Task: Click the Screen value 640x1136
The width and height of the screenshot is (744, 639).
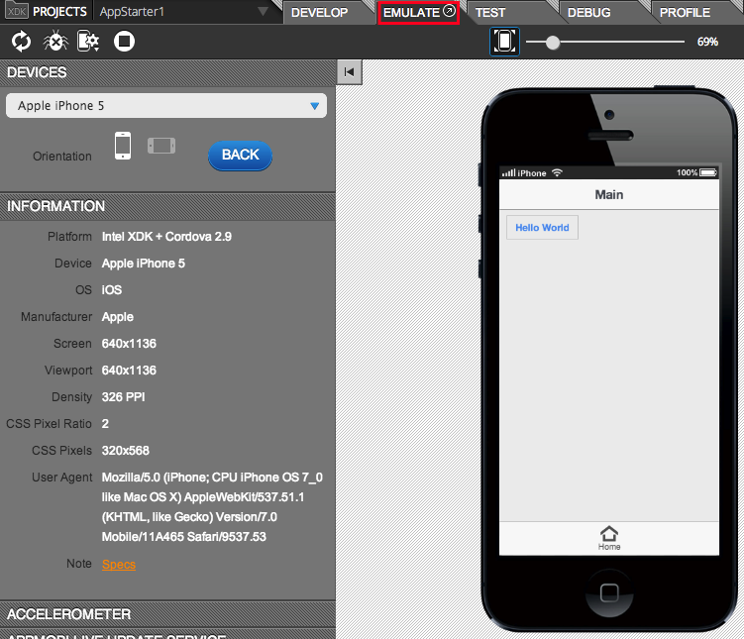Action: [129, 344]
